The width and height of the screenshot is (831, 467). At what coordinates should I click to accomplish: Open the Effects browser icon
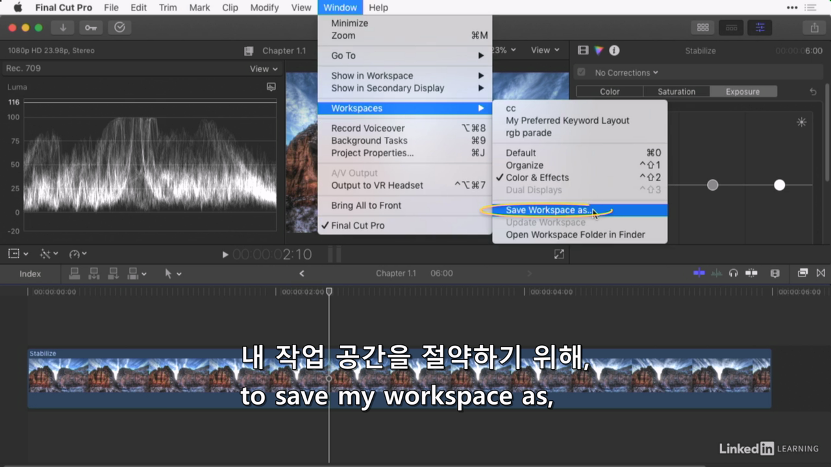pyautogui.click(x=803, y=273)
